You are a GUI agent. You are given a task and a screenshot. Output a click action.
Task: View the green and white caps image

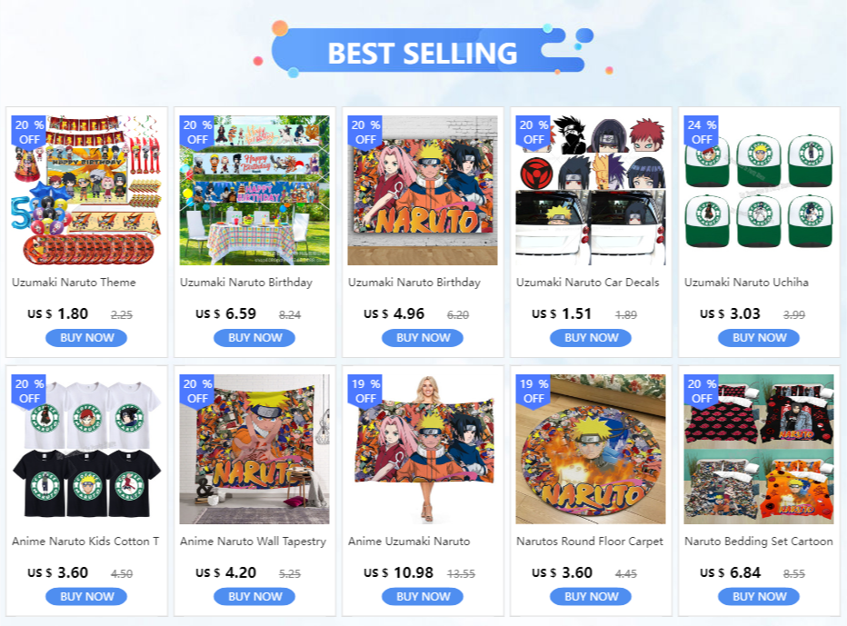click(759, 190)
